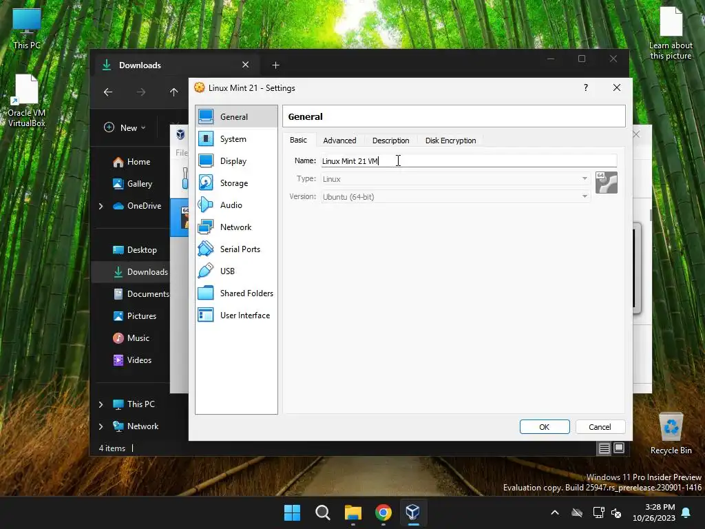Select Pictures in Explorer sidebar
The width and height of the screenshot is (705, 529).
pos(135,315)
